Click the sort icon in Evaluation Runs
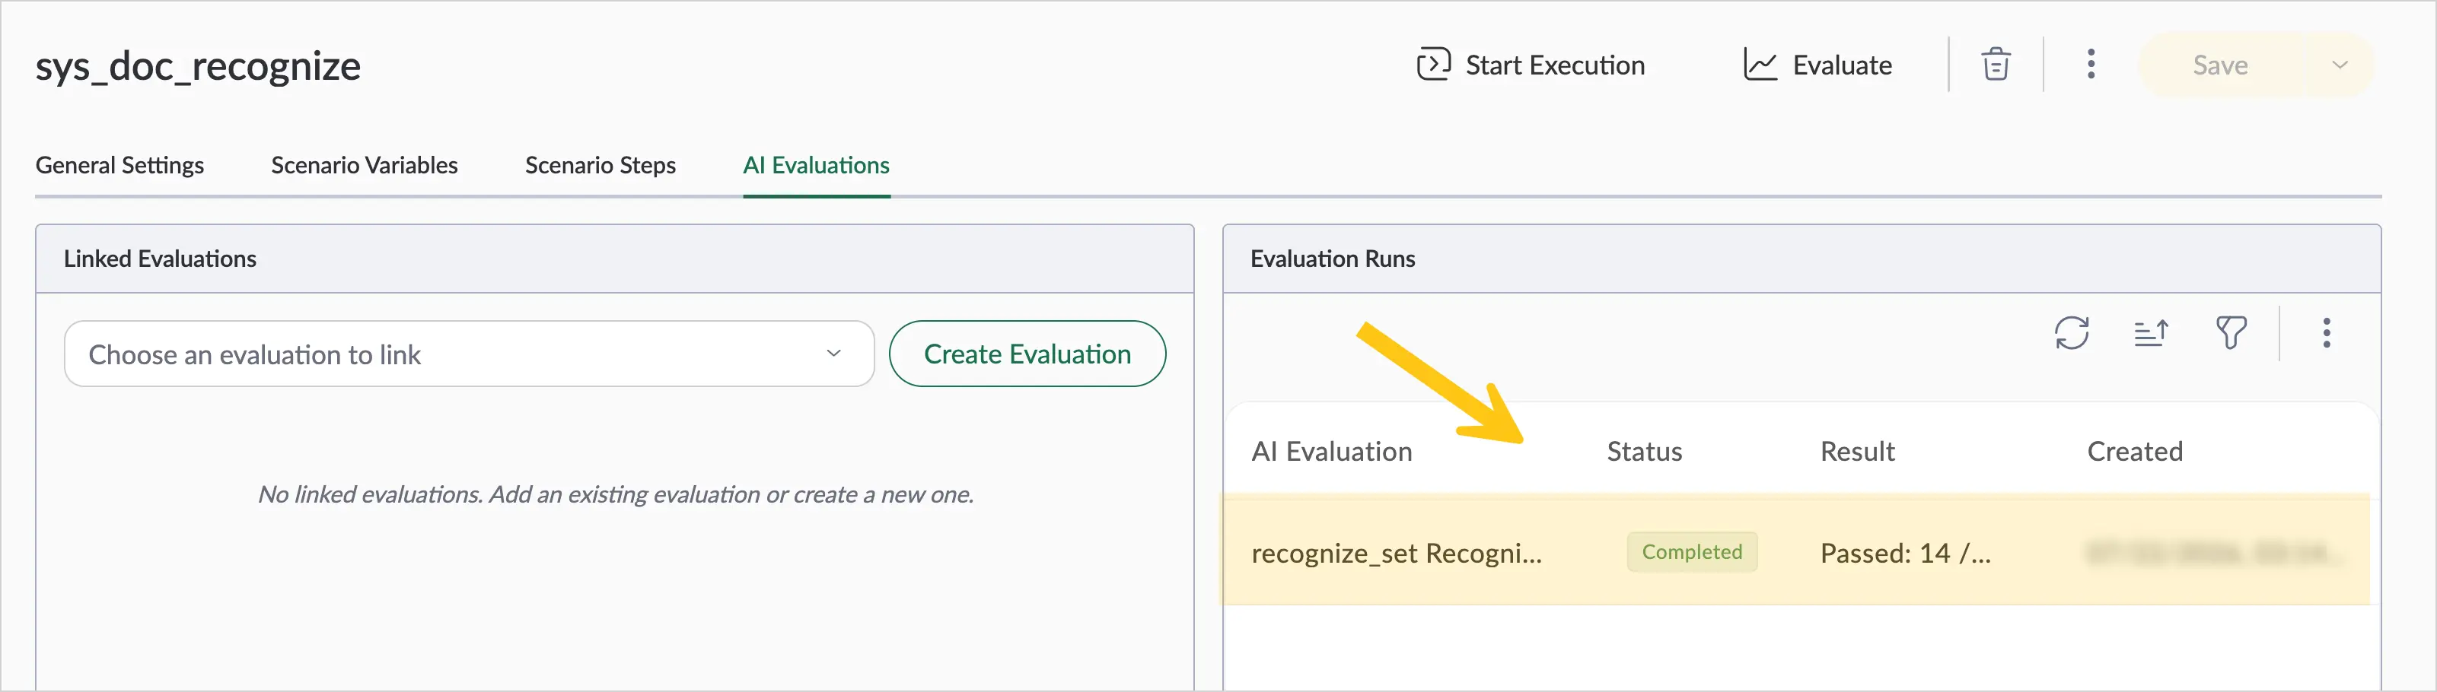Viewport: 2437px width, 692px height. (2152, 333)
